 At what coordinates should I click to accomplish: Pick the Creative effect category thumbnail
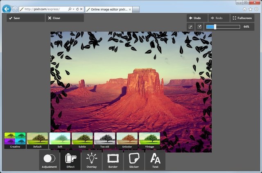pyautogui.click(x=15, y=140)
